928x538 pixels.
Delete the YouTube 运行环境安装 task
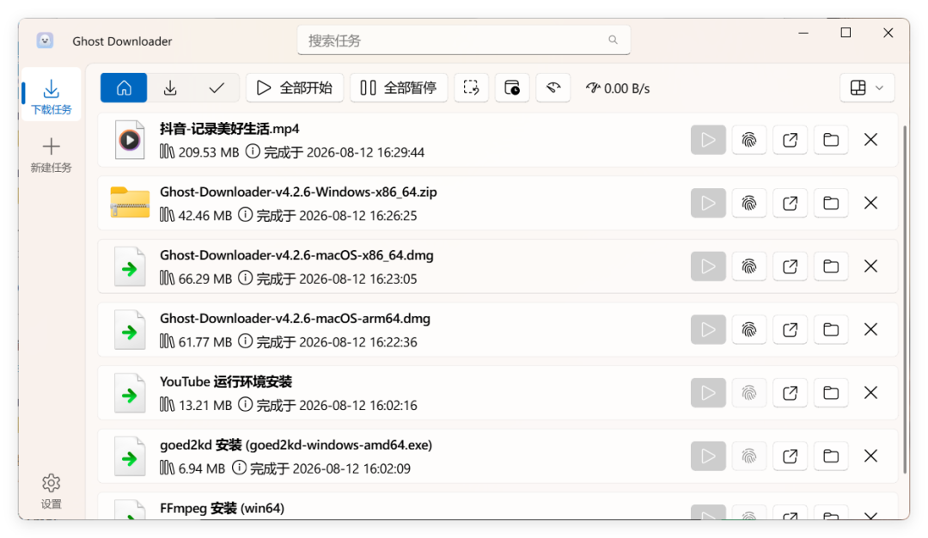pyautogui.click(x=870, y=393)
